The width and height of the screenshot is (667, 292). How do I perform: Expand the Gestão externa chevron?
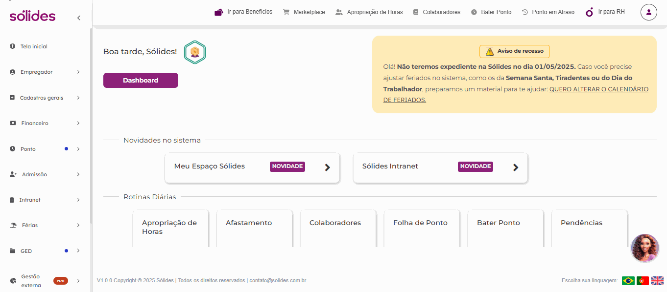pos(78,281)
